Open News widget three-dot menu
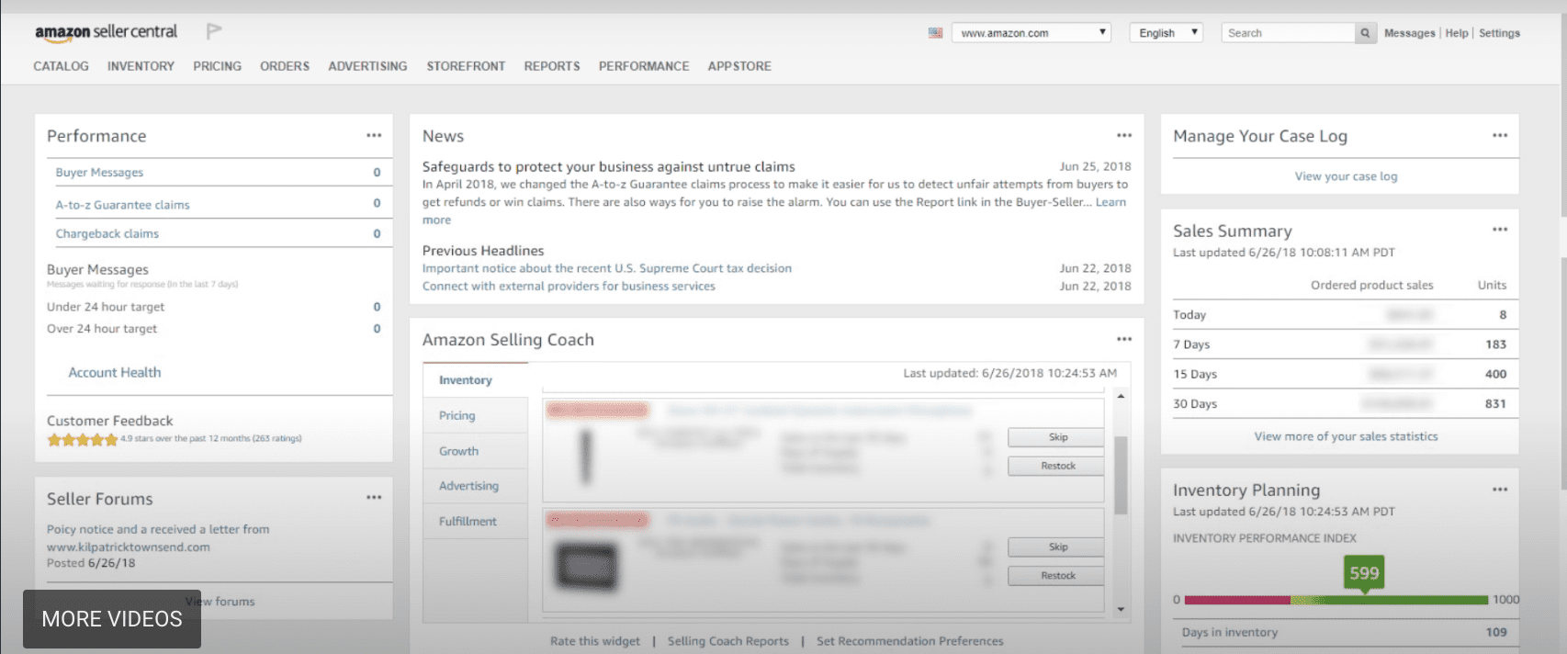This screenshot has width=1567, height=654. tap(1124, 136)
